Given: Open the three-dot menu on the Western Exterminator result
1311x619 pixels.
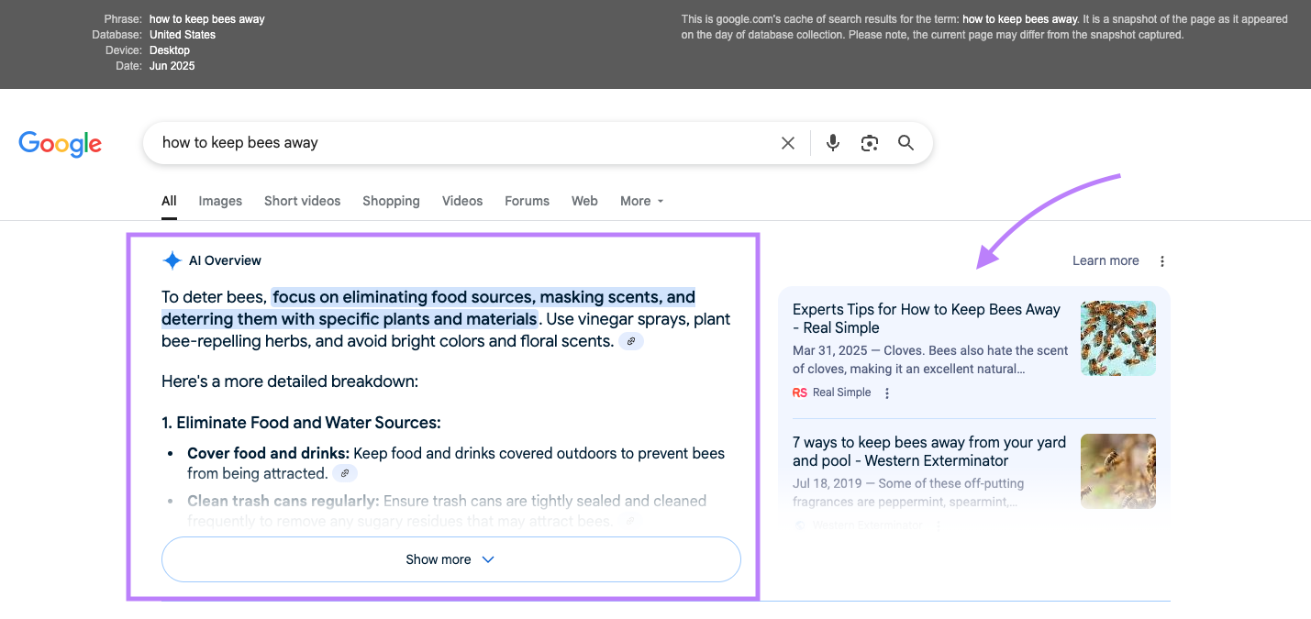Looking at the screenshot, I should [x=939, y=525].
